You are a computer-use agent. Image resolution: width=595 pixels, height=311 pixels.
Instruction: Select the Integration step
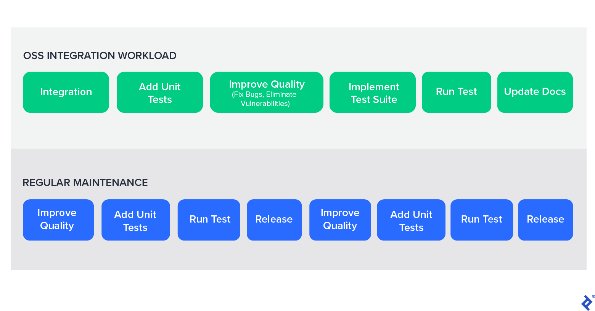pyautogui.click(x=66, y=92)
